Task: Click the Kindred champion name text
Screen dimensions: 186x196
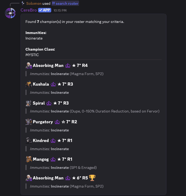Action: coord(41,141)
